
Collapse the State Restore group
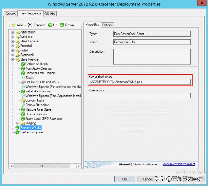tap(12, 59)
